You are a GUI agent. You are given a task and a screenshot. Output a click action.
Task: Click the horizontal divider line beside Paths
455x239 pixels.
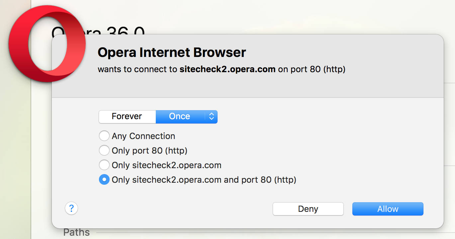pos(266,233)
